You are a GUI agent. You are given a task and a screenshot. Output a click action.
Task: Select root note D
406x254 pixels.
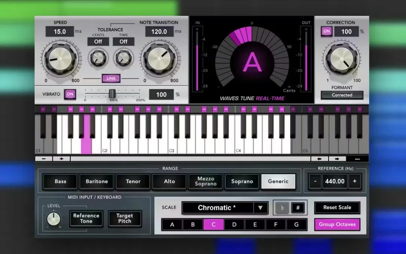point(234,225)
